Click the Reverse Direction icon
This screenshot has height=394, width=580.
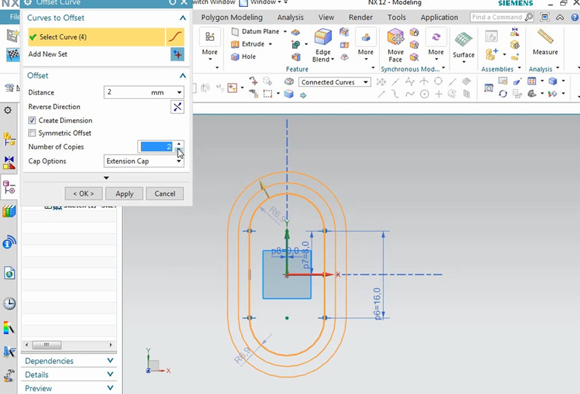tap(177, 106)
